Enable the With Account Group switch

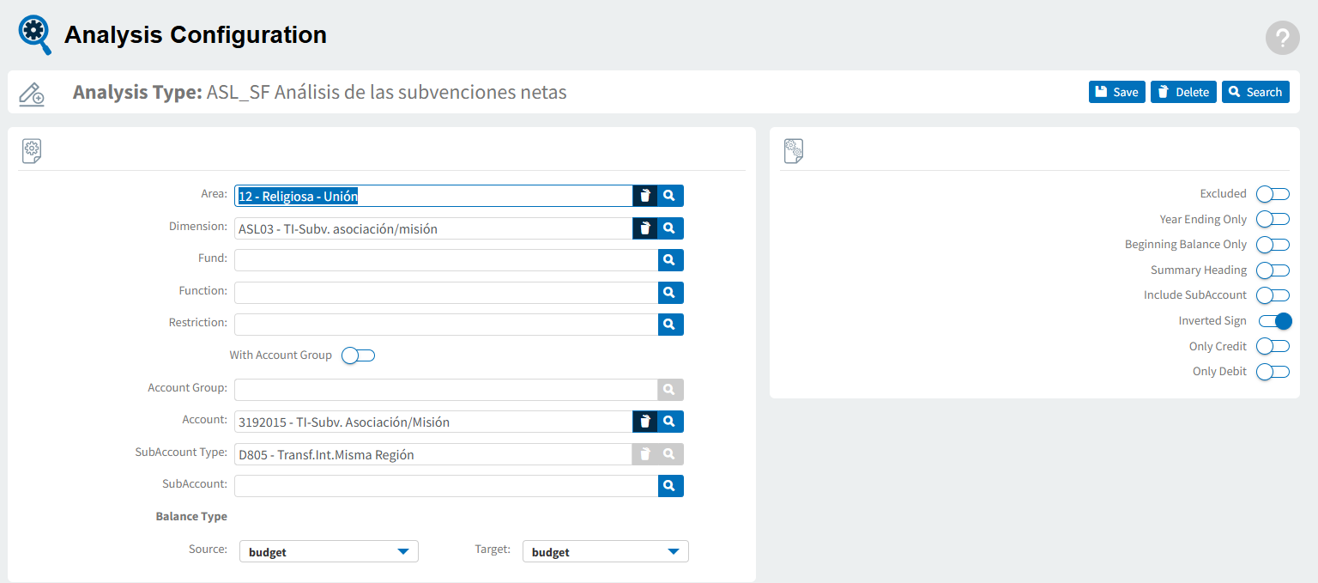pos(359,355)
